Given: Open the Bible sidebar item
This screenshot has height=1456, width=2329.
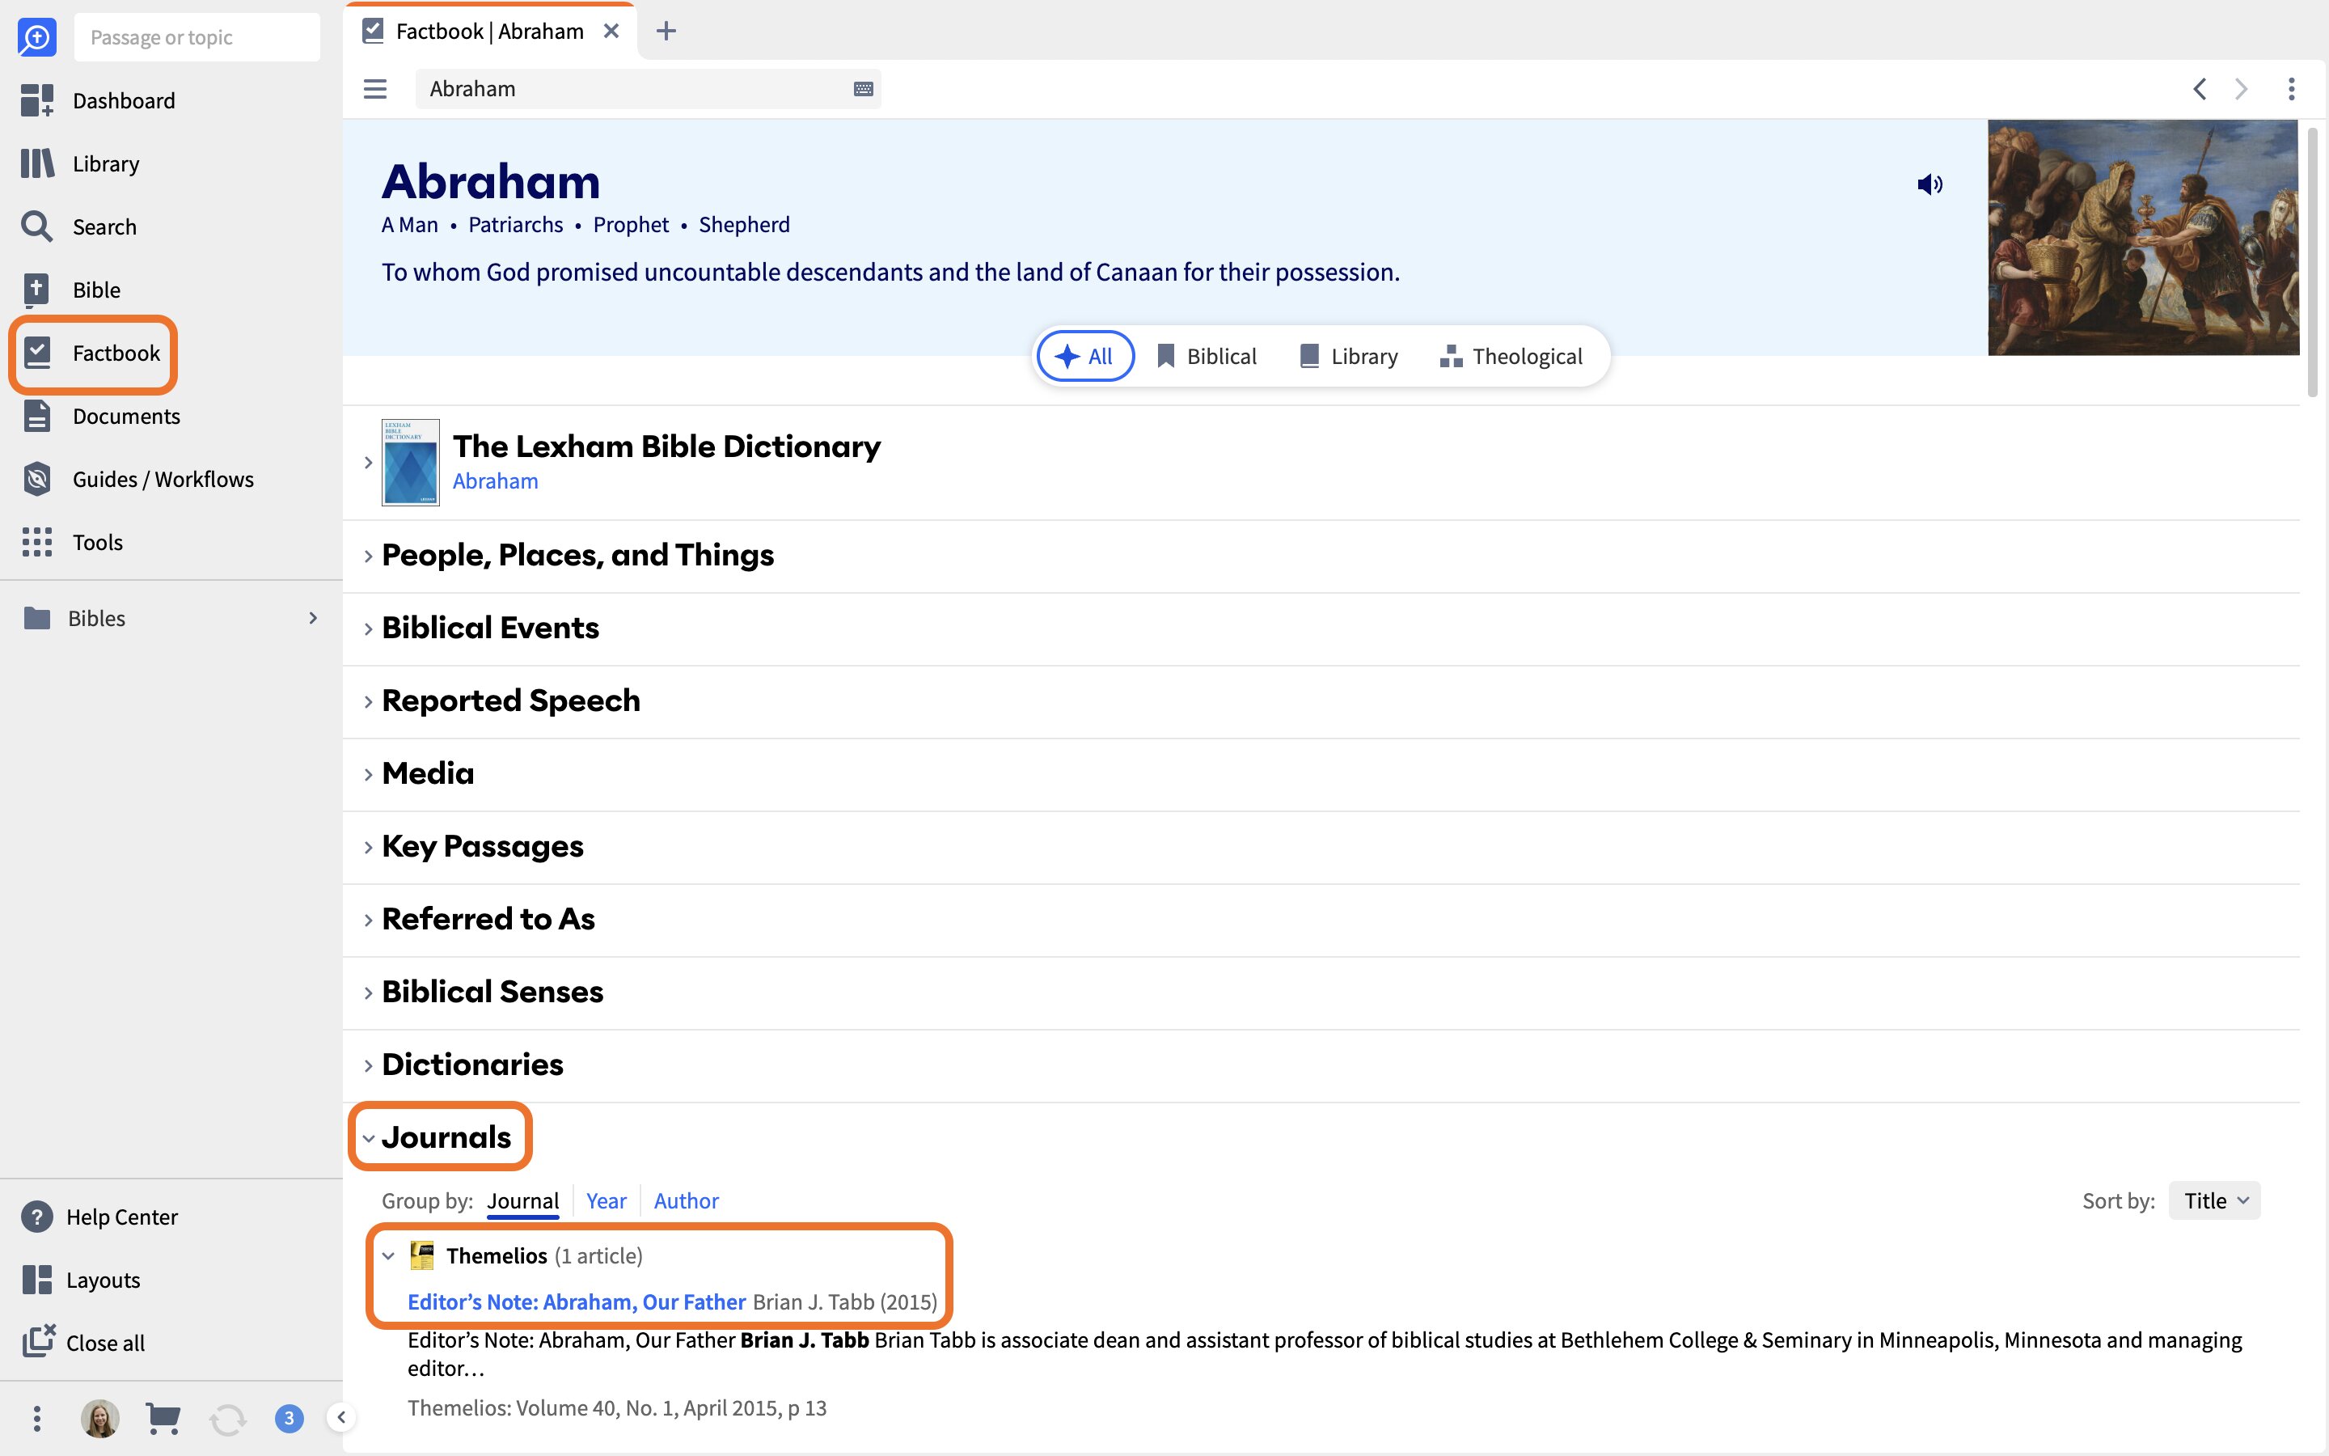Looking at the screenshot, I should (x=70, y=290).
